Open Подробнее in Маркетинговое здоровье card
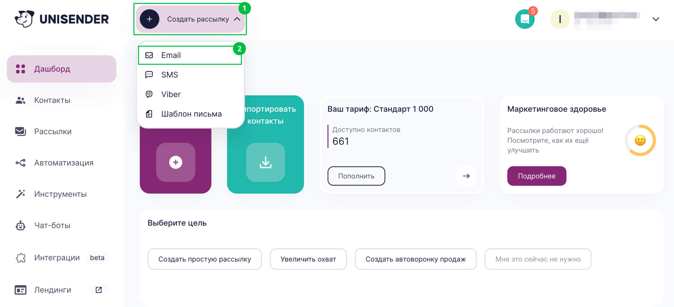Viewport: 674px width, 307px height. point(537,176)
